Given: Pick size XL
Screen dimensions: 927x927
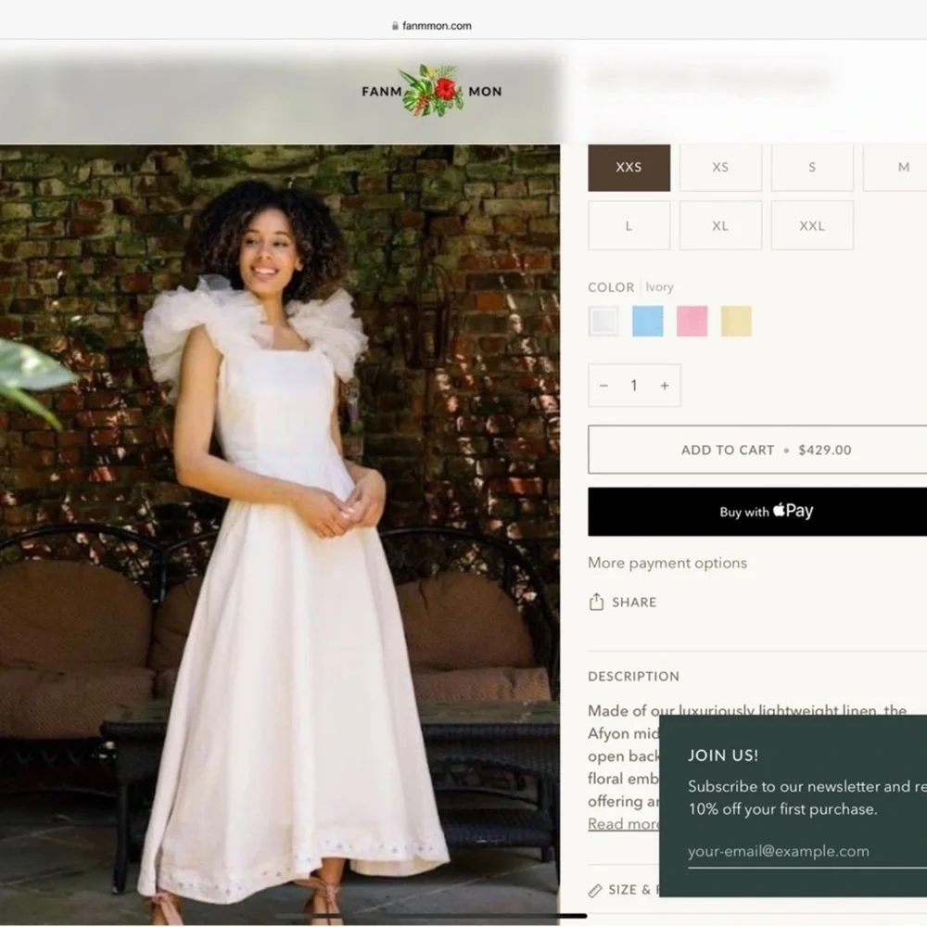Looking at the screenshot, I should (720, 225).
